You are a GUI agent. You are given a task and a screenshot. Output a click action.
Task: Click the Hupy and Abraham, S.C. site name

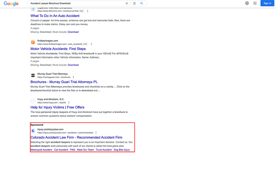pos(51,99)
